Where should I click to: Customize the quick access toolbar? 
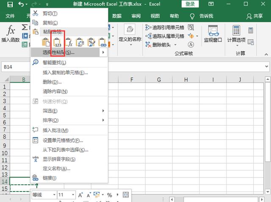pos(47,5)
